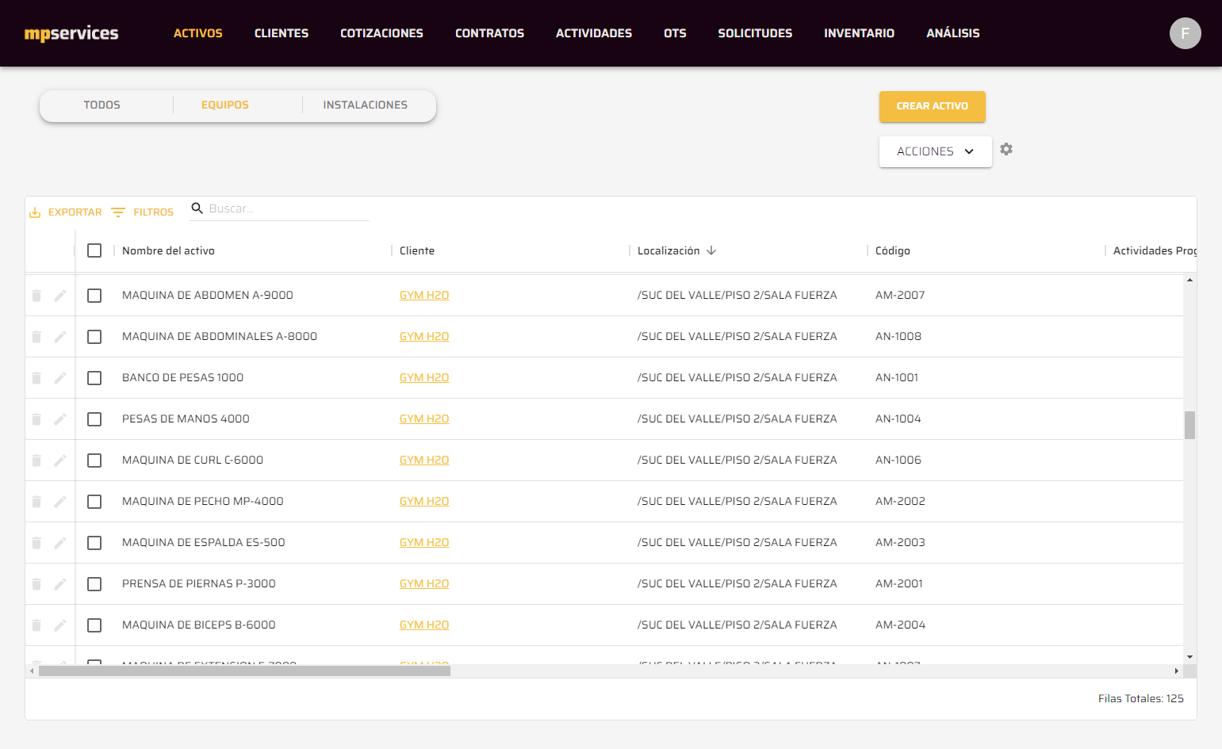1222x749 pixels.
Task: Toggle the select-all header checkbox
Action: pyautogui.click(x=94, y=250)
